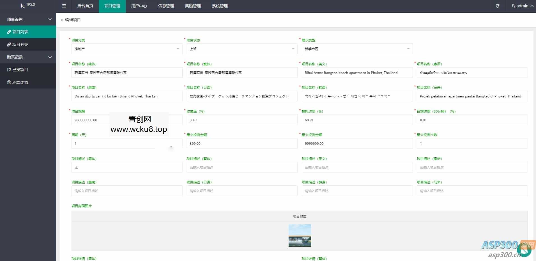The image size is (536, 261).
Task: Switch to the 后台首页 tab
Action: 85,6
